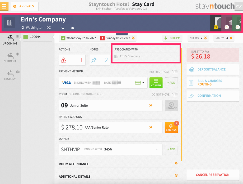
Task: Toggle the Restrict Post switch
Action: click(175, 72)
